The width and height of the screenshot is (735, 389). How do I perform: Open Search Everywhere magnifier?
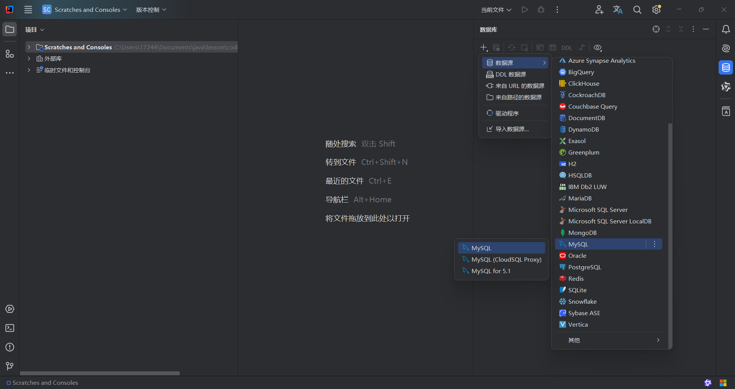click(637, 10)
